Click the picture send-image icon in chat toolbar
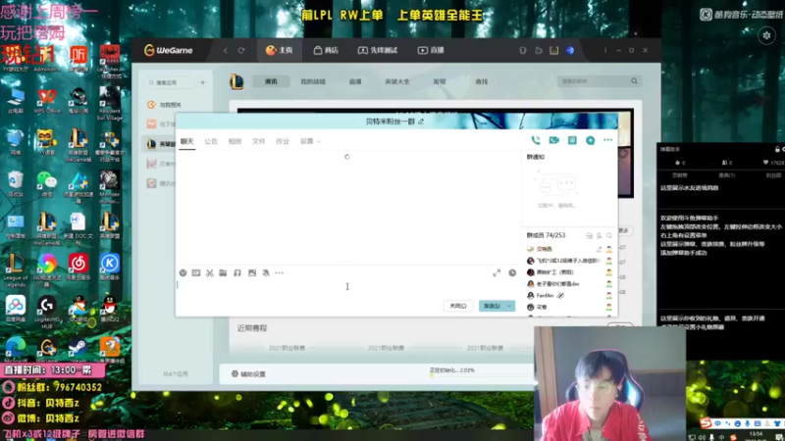Screen dimensions: 785x441 coord(252,272)
